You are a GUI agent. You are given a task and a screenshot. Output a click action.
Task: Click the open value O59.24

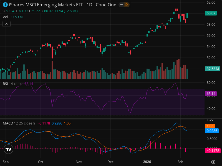point(8,11)
